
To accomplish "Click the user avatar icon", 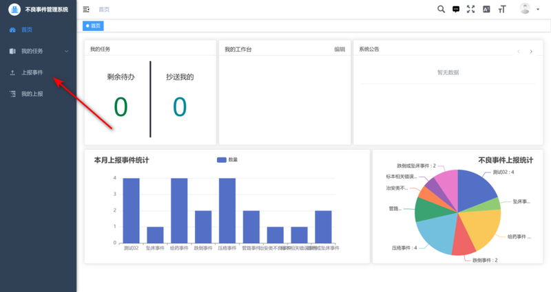I will [x=525, y=9].
